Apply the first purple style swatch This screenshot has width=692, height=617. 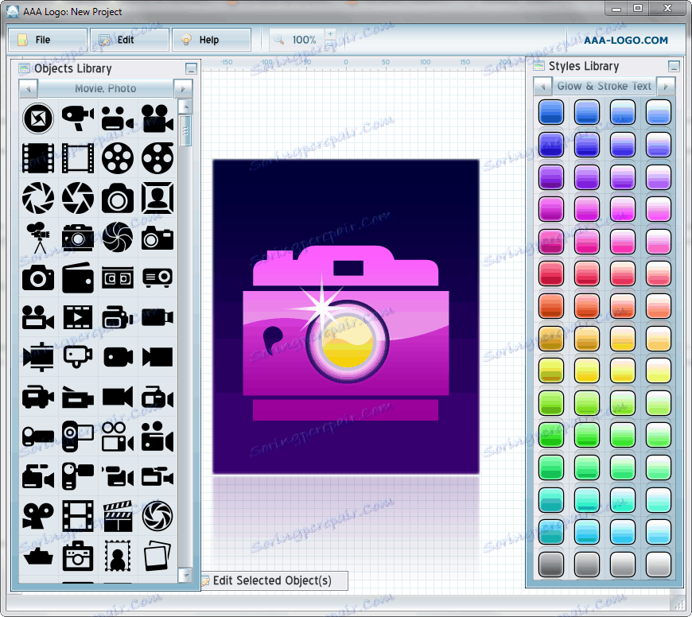551,177
